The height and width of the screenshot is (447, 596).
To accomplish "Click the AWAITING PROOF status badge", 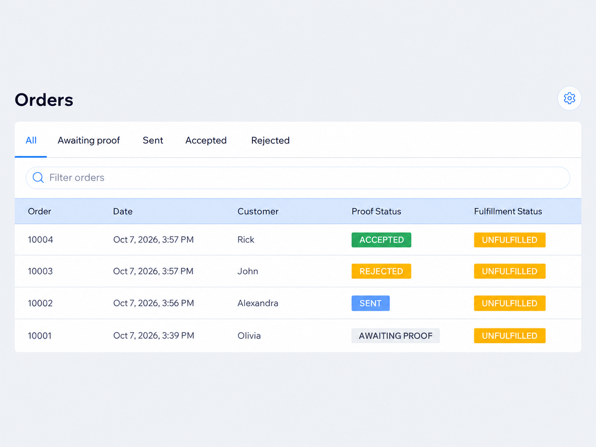I will click(396, 335).
